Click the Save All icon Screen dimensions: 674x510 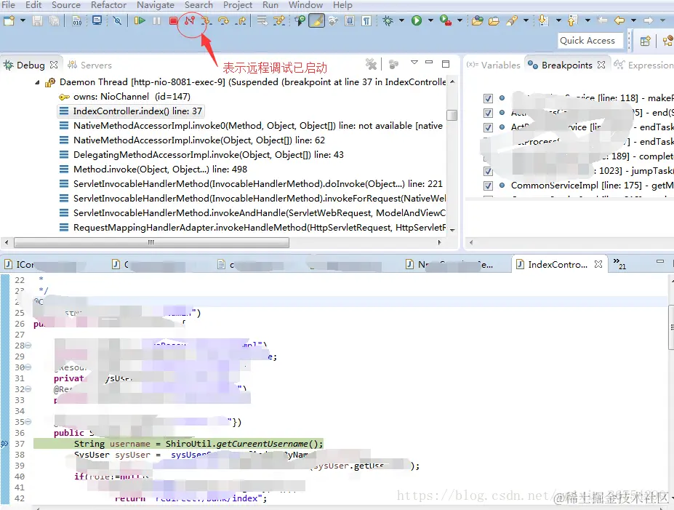coord(54,20)
